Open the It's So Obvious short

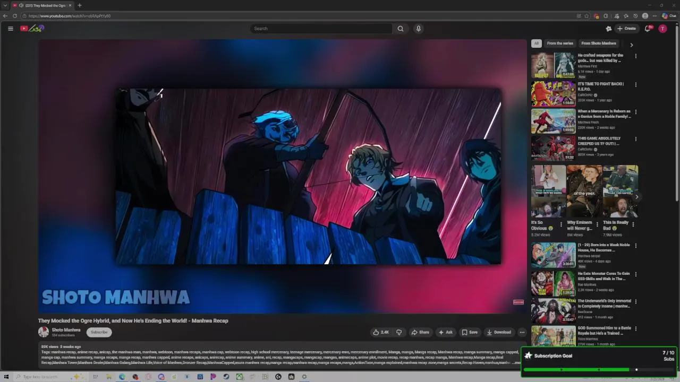point(549,192)
